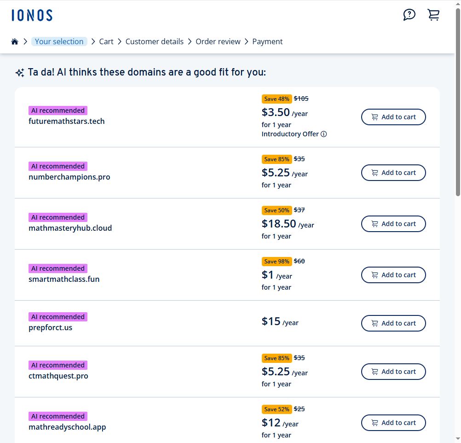Add prepforct.us to cart

pyautogui.click(x=393, y=323)
